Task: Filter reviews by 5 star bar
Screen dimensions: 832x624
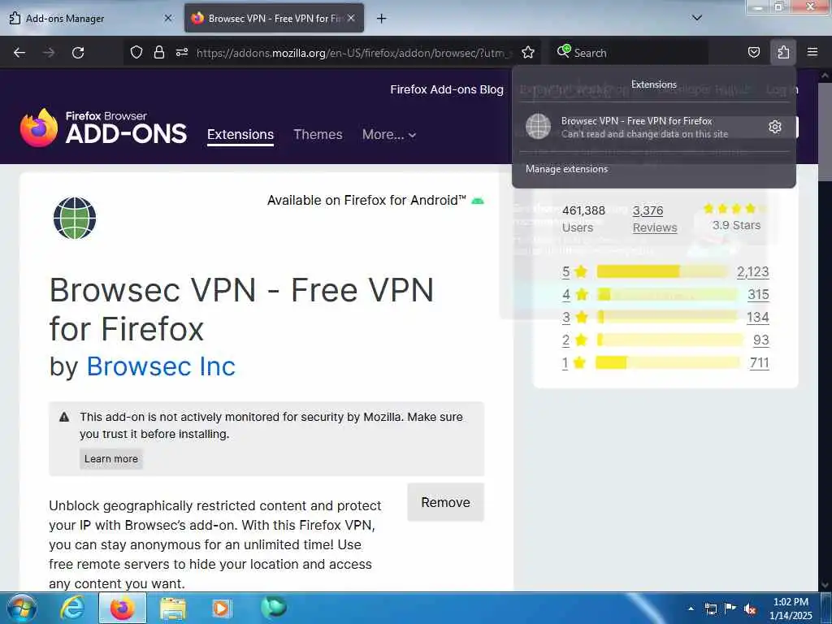Action: [x=663, y=271]
